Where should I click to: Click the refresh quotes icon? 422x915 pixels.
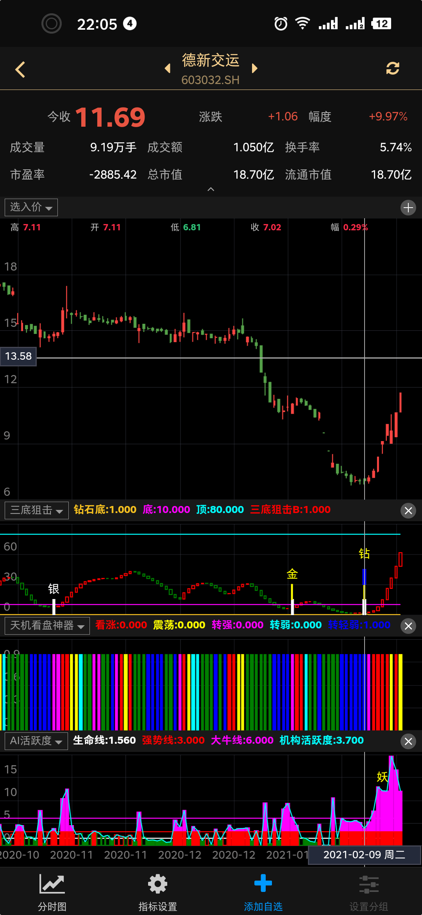click(392, 68)
